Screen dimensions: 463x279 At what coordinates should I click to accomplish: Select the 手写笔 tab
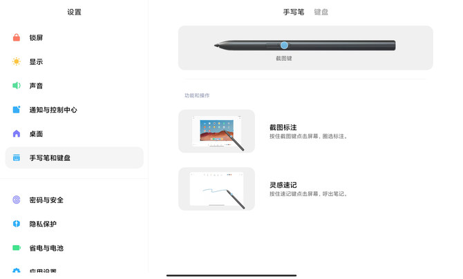click(294, 12)
